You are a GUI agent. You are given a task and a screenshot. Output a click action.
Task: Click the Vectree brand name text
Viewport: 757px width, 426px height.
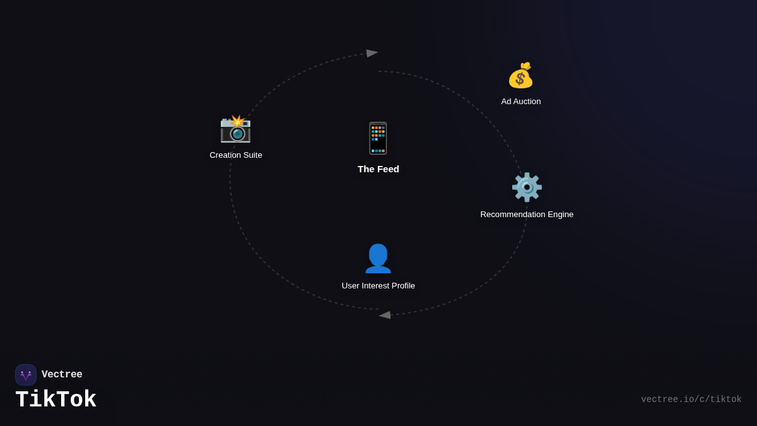pos(62,375)
